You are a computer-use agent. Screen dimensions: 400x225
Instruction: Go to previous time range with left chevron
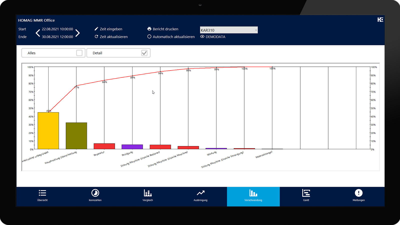pos(38,33)
